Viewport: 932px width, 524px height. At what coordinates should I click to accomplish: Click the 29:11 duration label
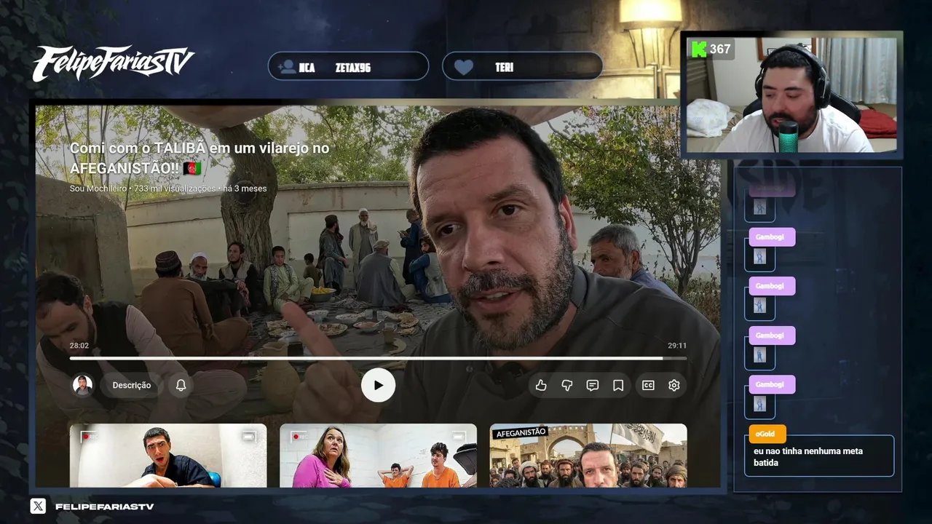[677, 346]
